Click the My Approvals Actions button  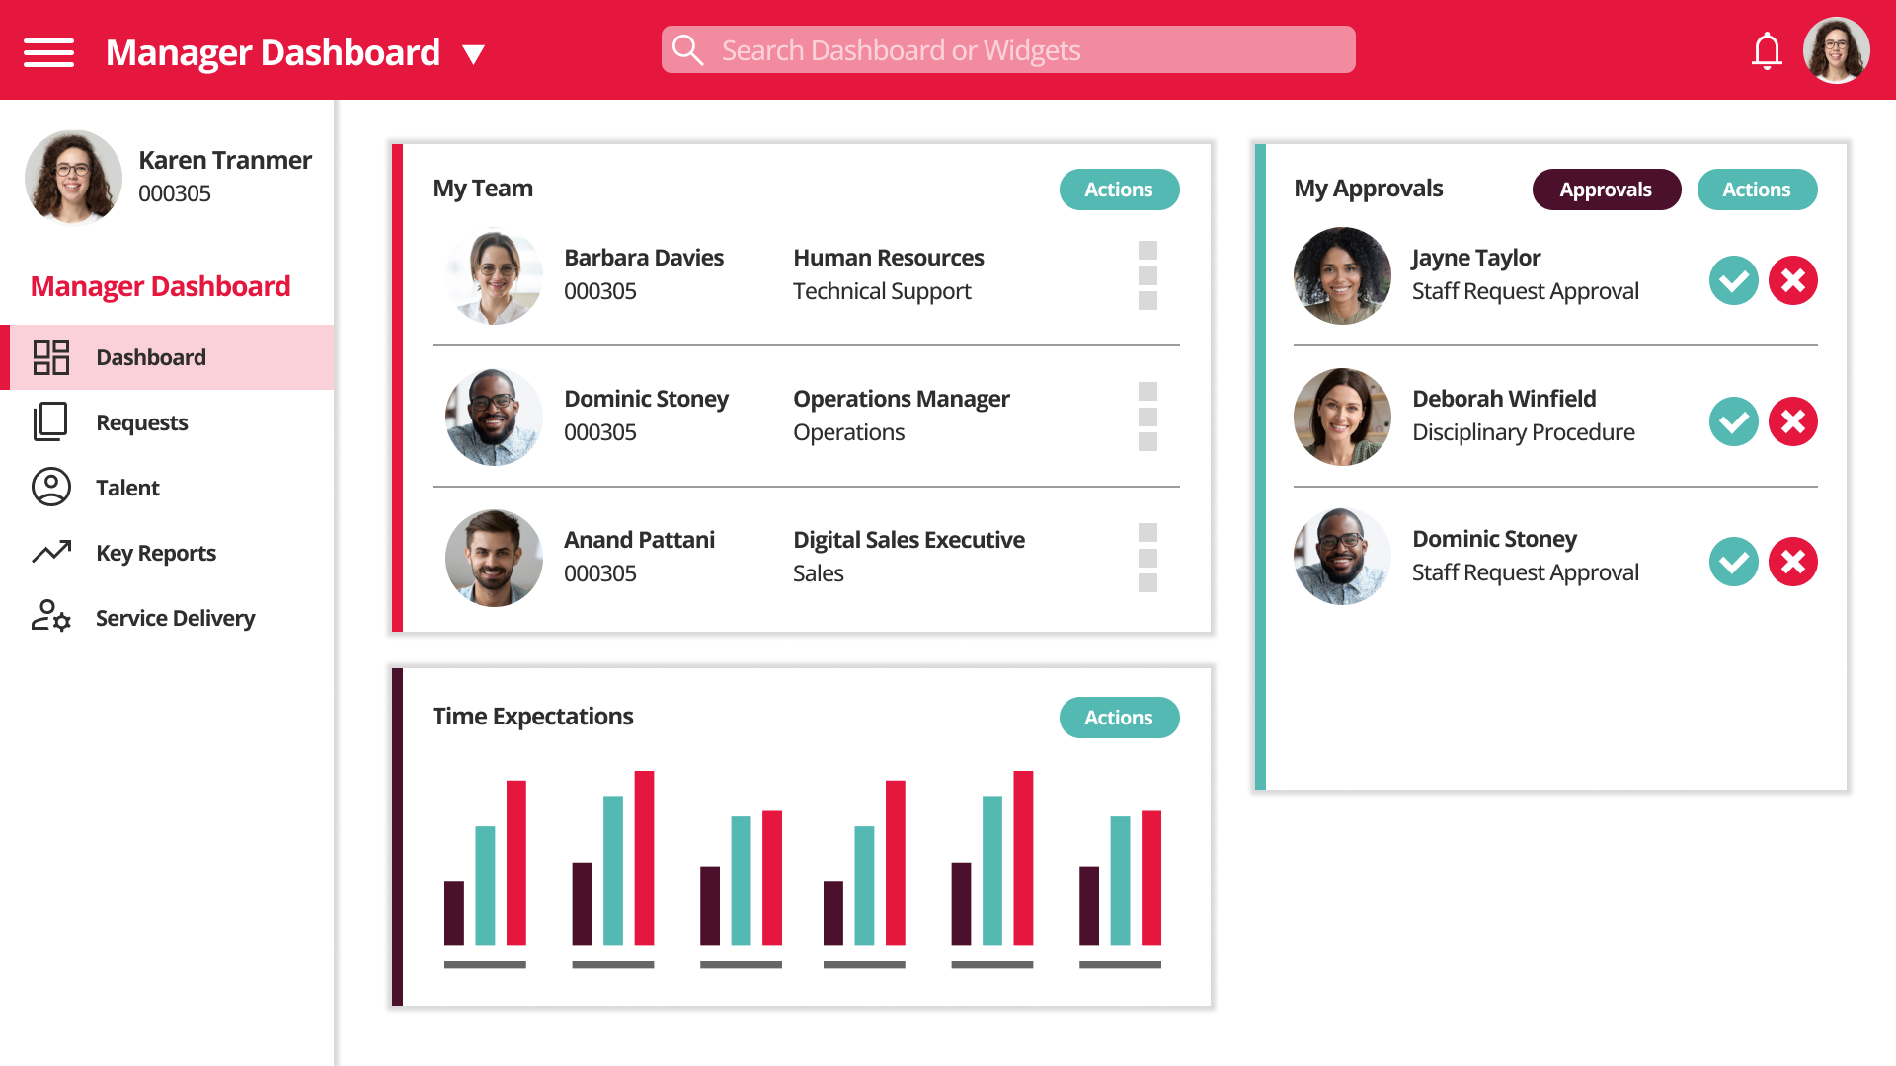(1757, 189)
